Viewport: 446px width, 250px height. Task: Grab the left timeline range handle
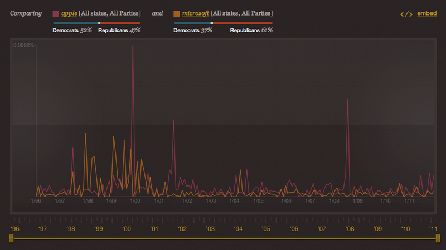11,238
